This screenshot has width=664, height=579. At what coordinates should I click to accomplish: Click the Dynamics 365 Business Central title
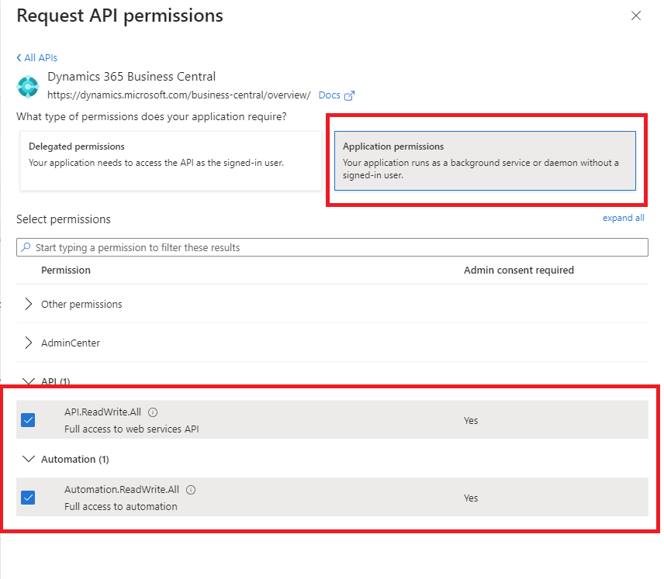[x=131, y=77]
